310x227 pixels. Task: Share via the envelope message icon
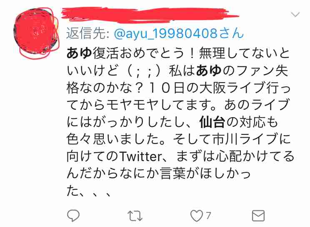pyautogui.click(x=258, y=215)
